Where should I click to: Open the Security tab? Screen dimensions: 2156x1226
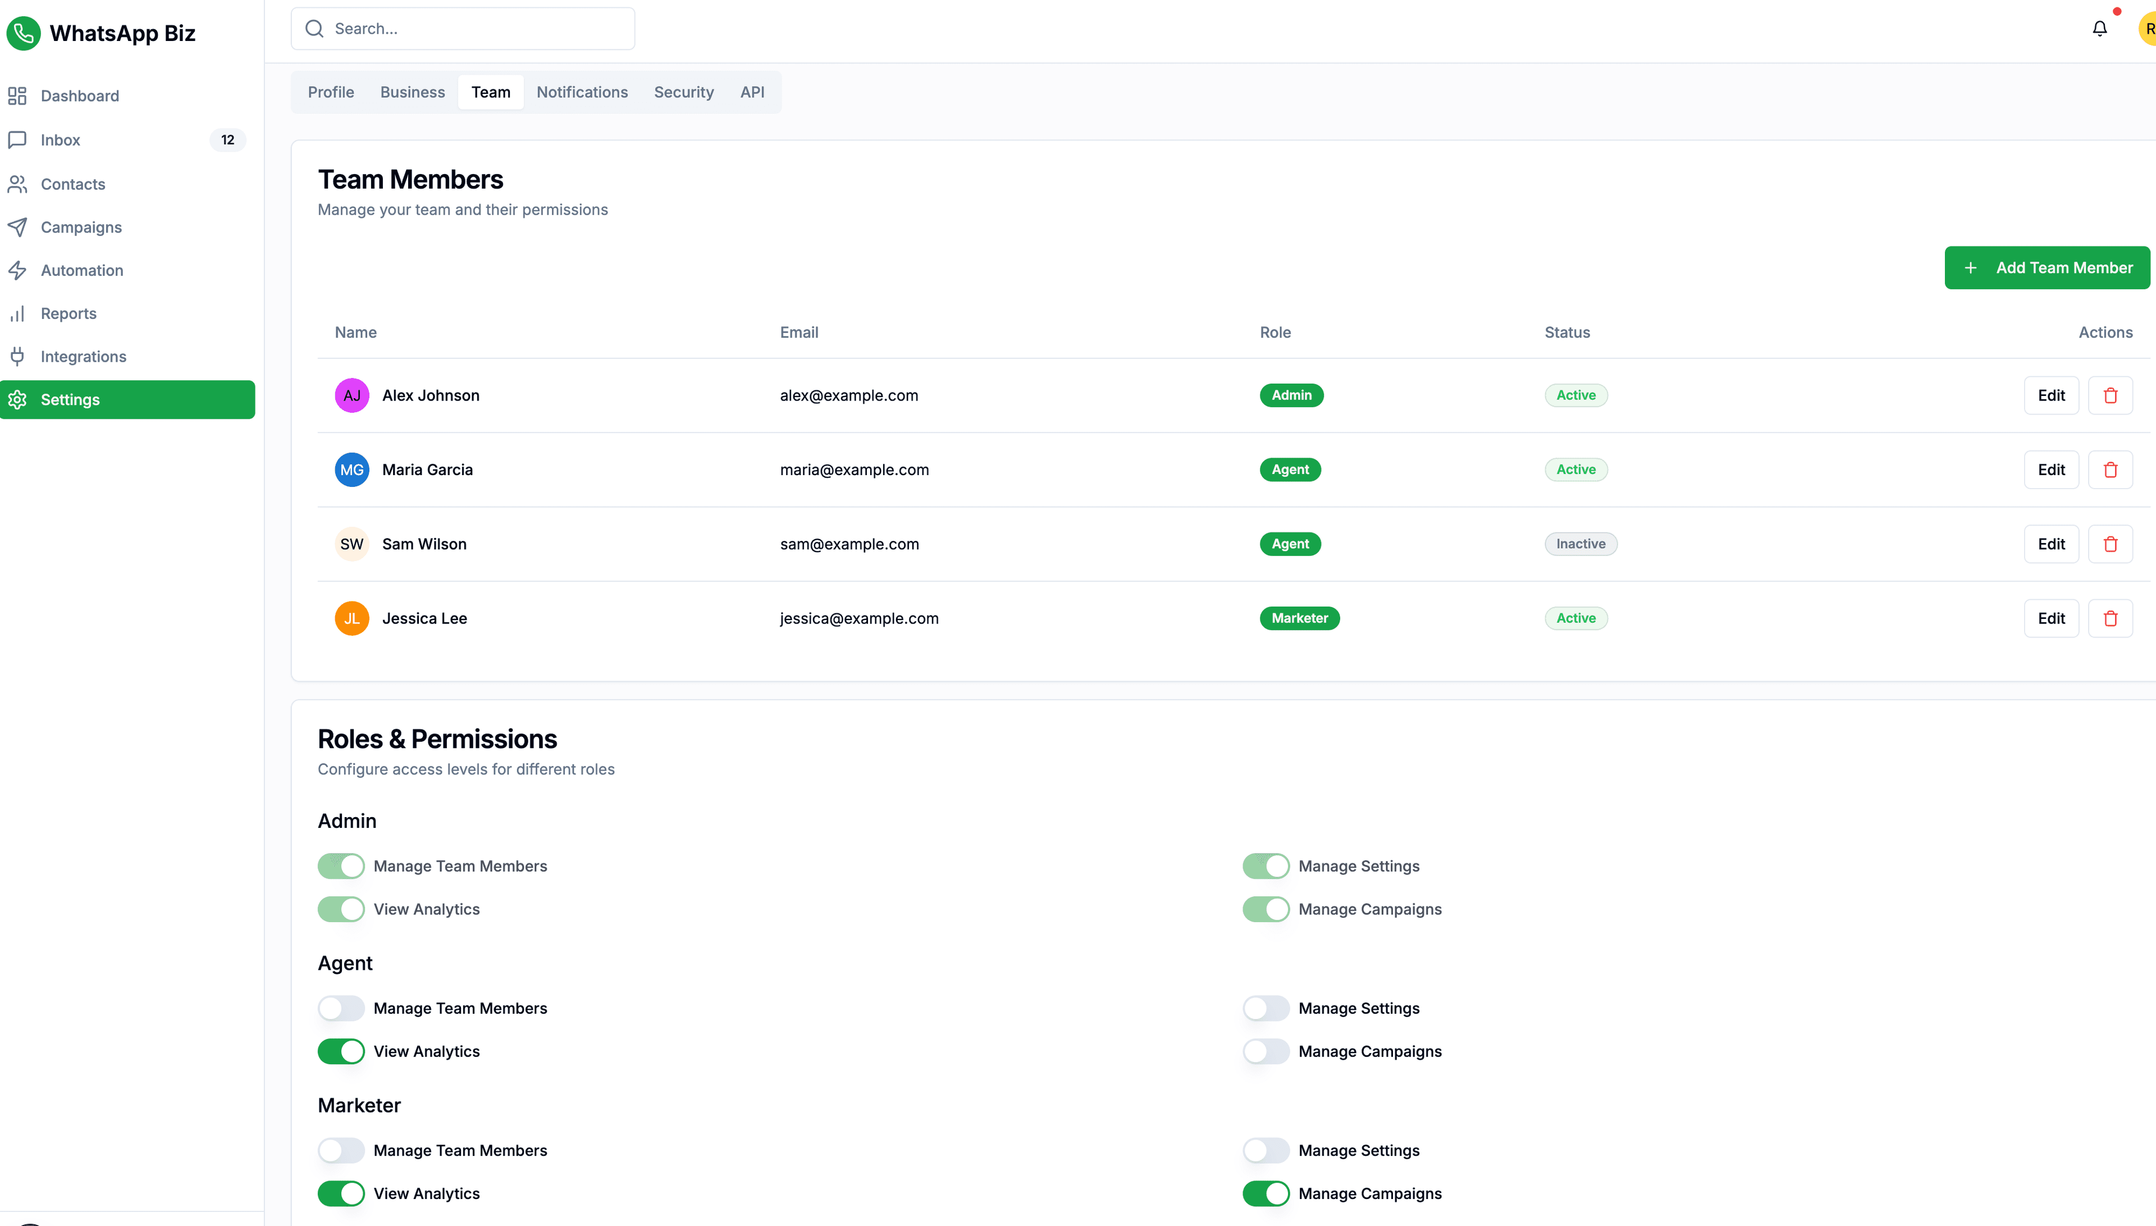(x=683, y=92)
